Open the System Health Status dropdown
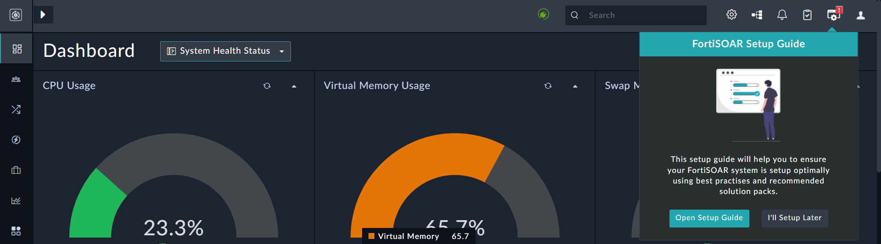The image size is (881, 244). click(225, 51)
